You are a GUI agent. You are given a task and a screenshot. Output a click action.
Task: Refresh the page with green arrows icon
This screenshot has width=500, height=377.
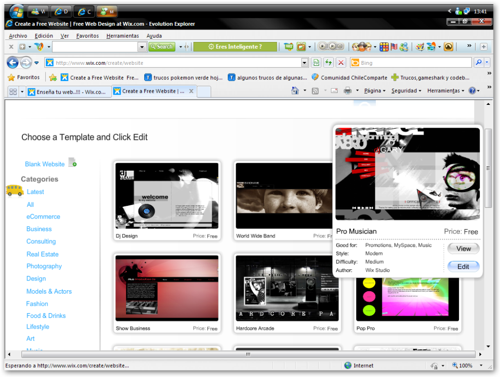pyautogui.click(x=328, y=63)
